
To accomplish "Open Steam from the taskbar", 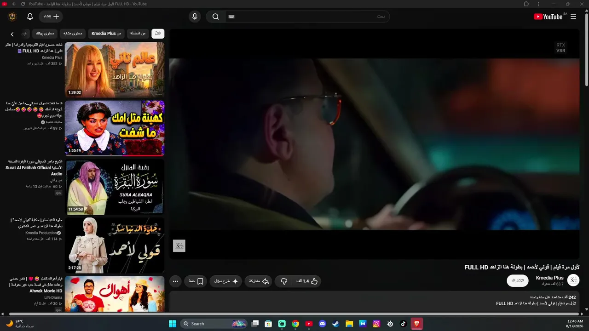I will click(x=336, y=324).
